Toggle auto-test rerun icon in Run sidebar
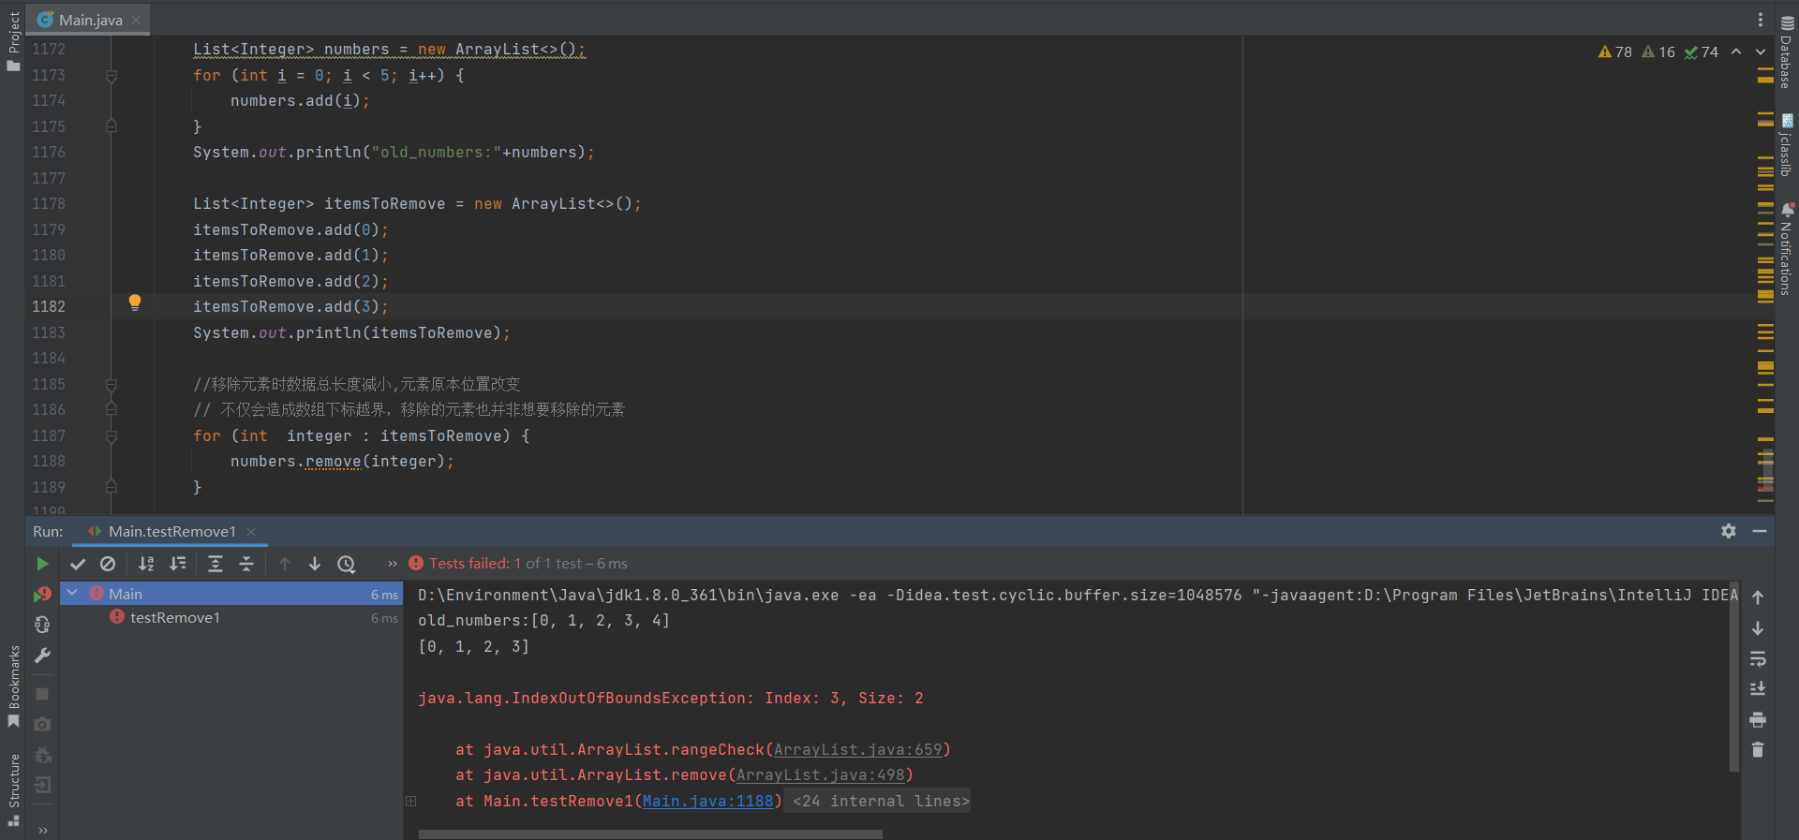The image size is (1799, 840). (x=42, y=625)
